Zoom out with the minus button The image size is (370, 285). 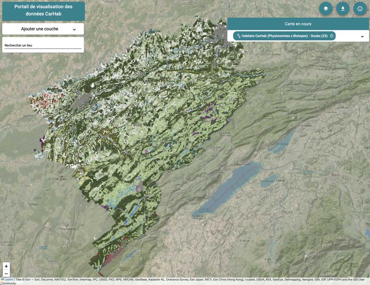pyautogui.click(x=6, y=274)
